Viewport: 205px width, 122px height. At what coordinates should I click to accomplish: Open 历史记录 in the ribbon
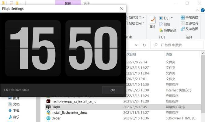168,30
